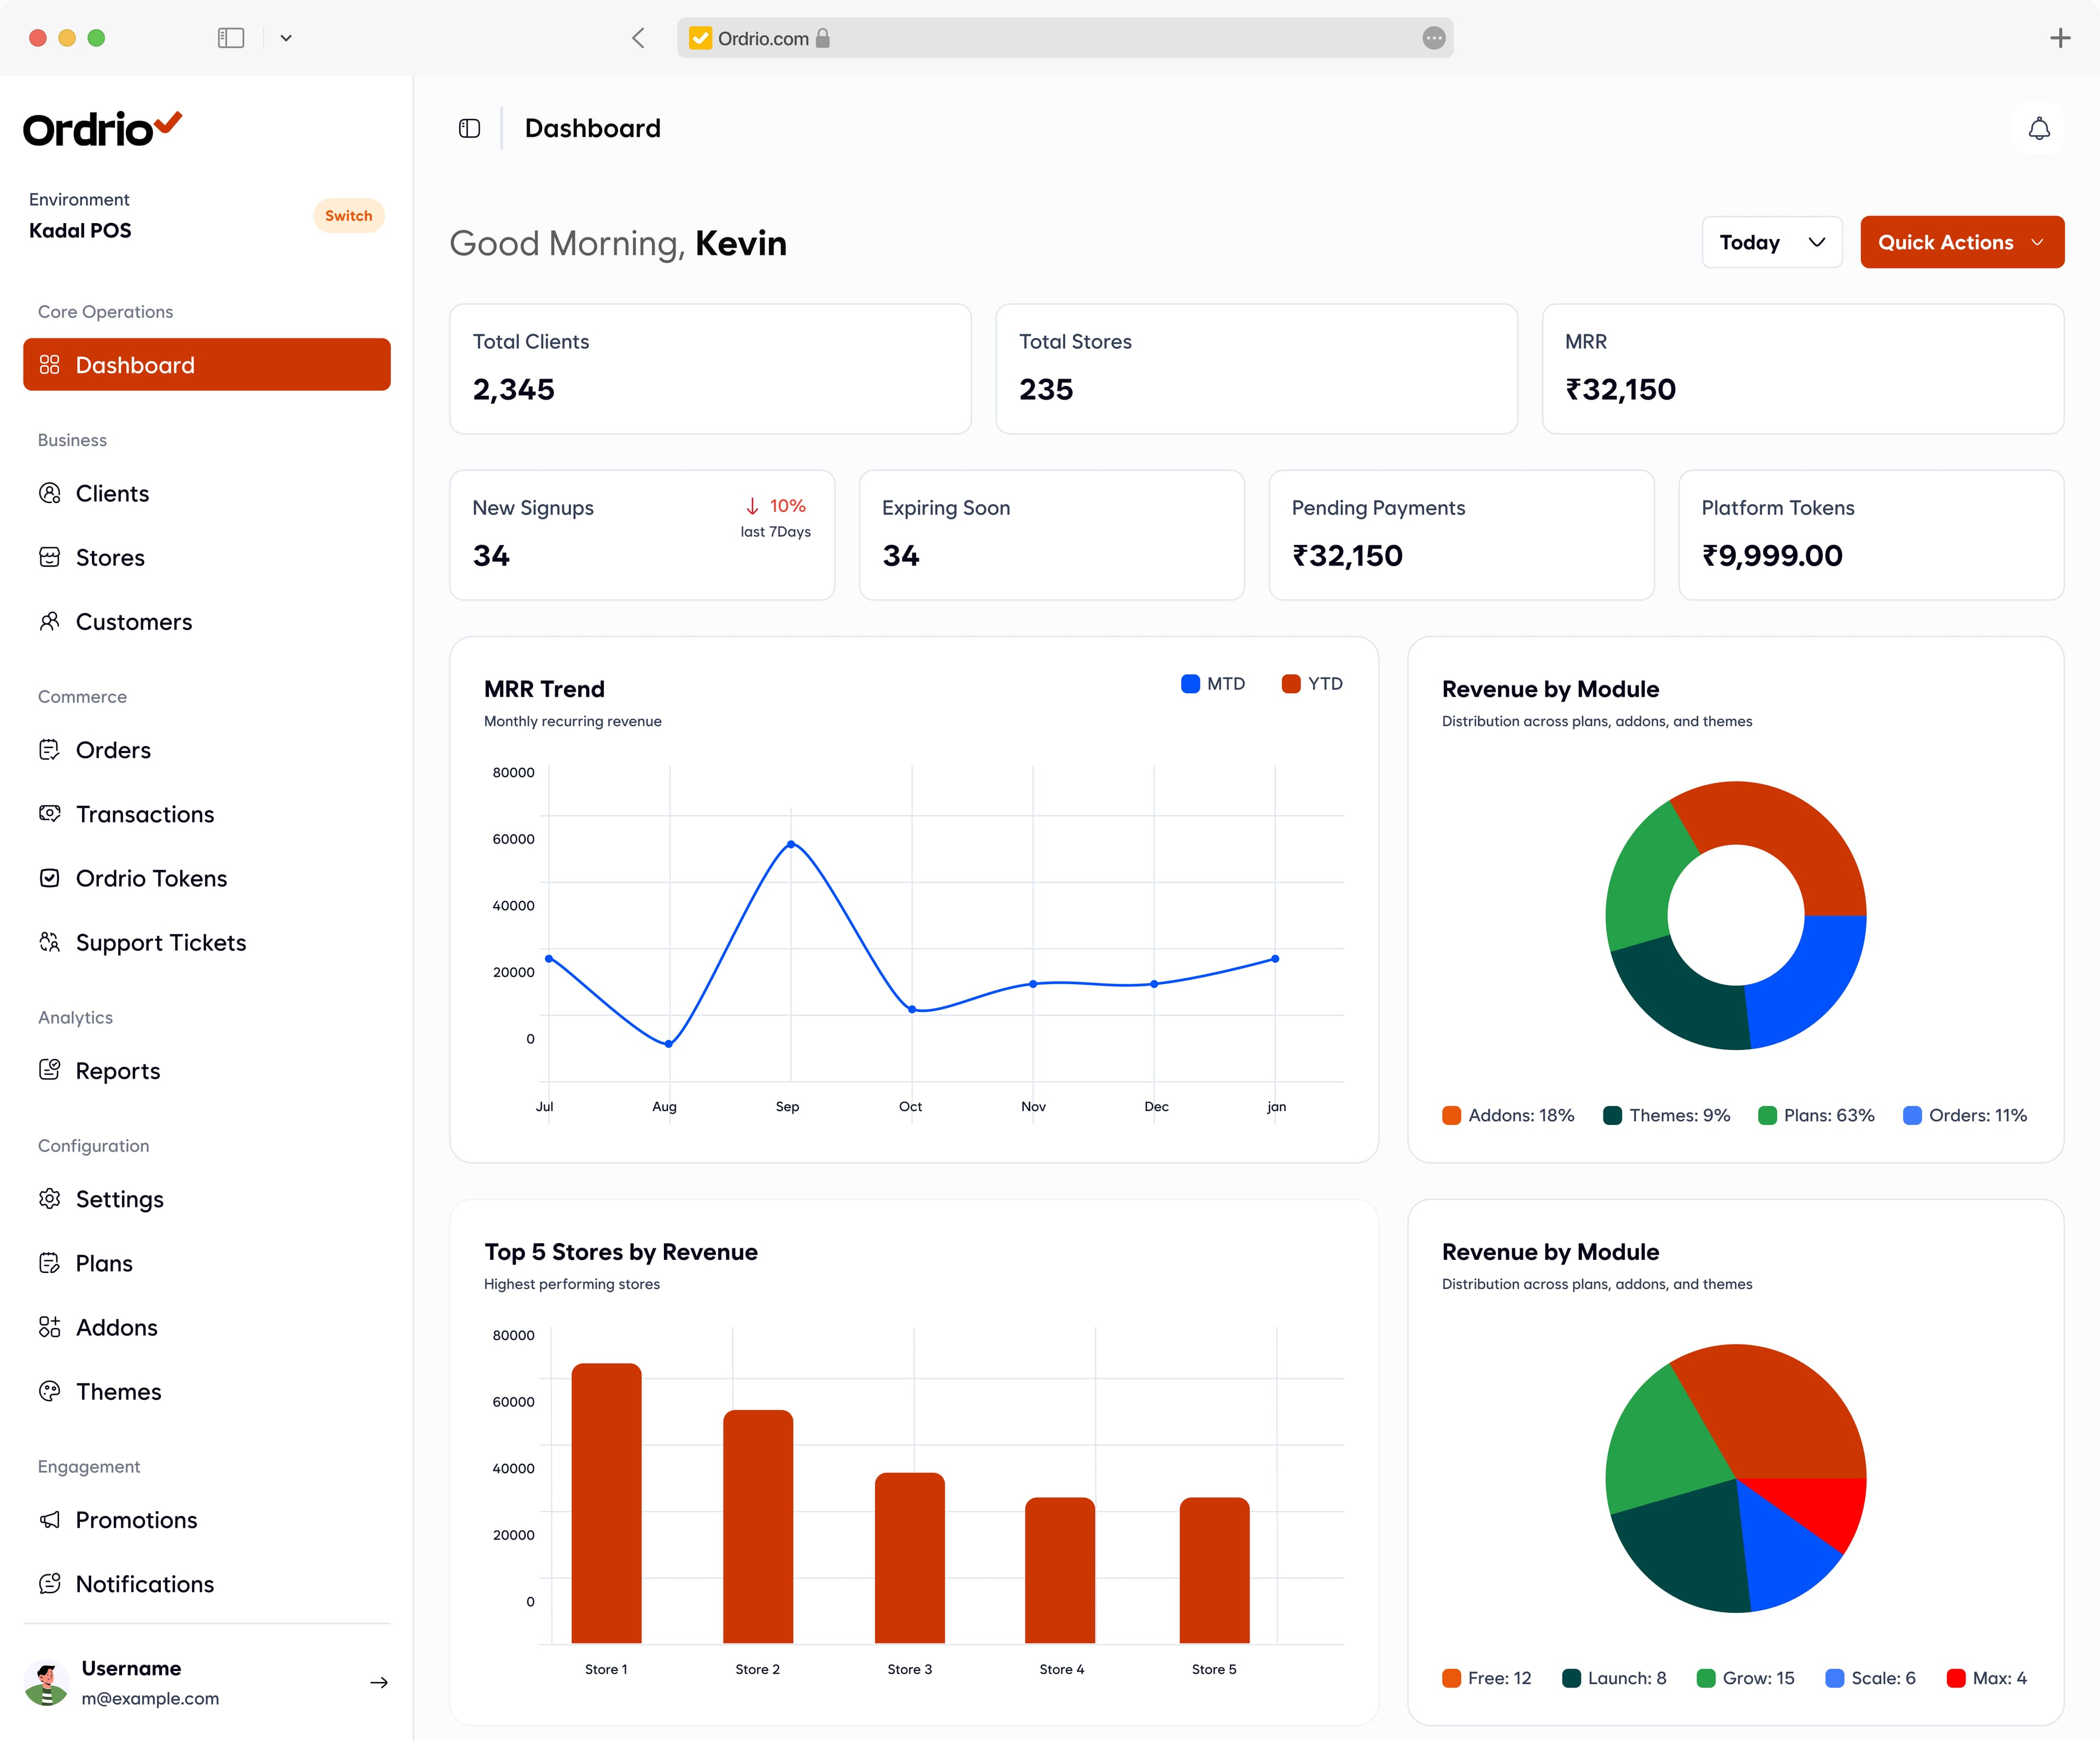Click the logout arrow next to Username
The height and width of the screenshot is (1741, 2100).
point(379,1682)
